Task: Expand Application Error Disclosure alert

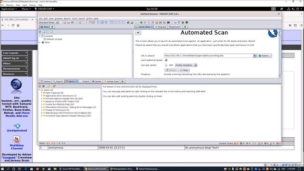Action: tap(42, 96)
